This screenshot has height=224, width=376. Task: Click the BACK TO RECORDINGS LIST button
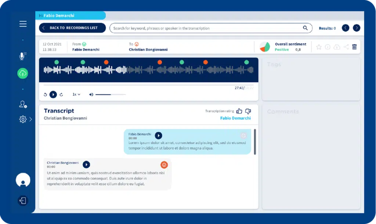pyautogui.click(x=72, y=28)
